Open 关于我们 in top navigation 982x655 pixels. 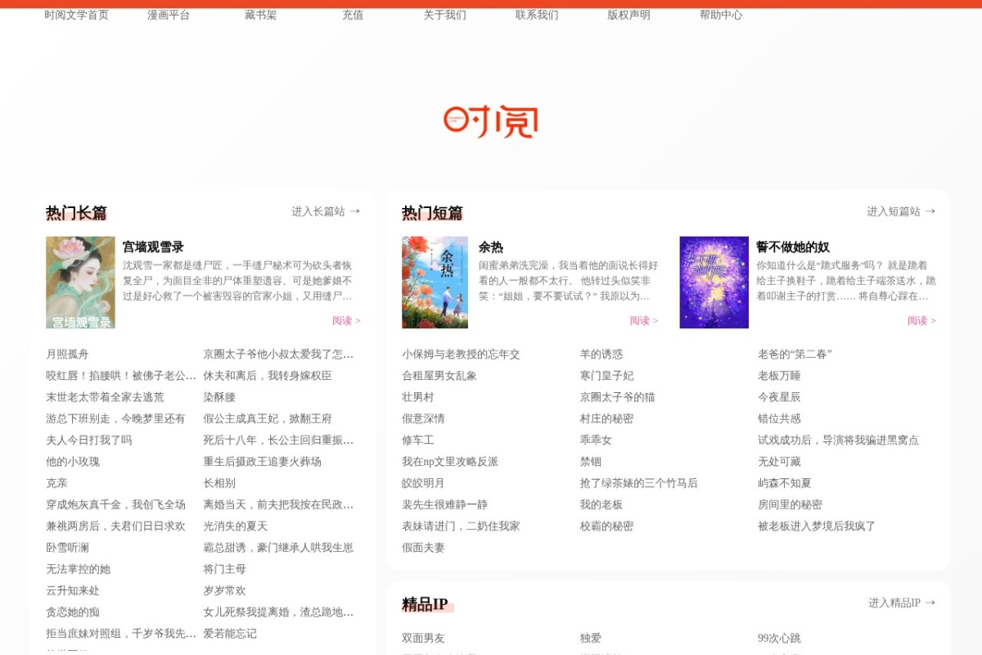444,15
